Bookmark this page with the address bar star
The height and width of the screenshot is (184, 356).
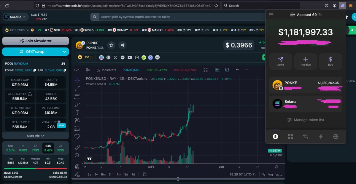pyautogui.click(x=217, y=6)
